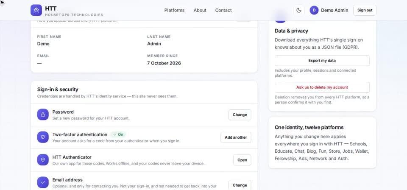
Task: Click the Data & privacy heading
Action: point(291,31)
